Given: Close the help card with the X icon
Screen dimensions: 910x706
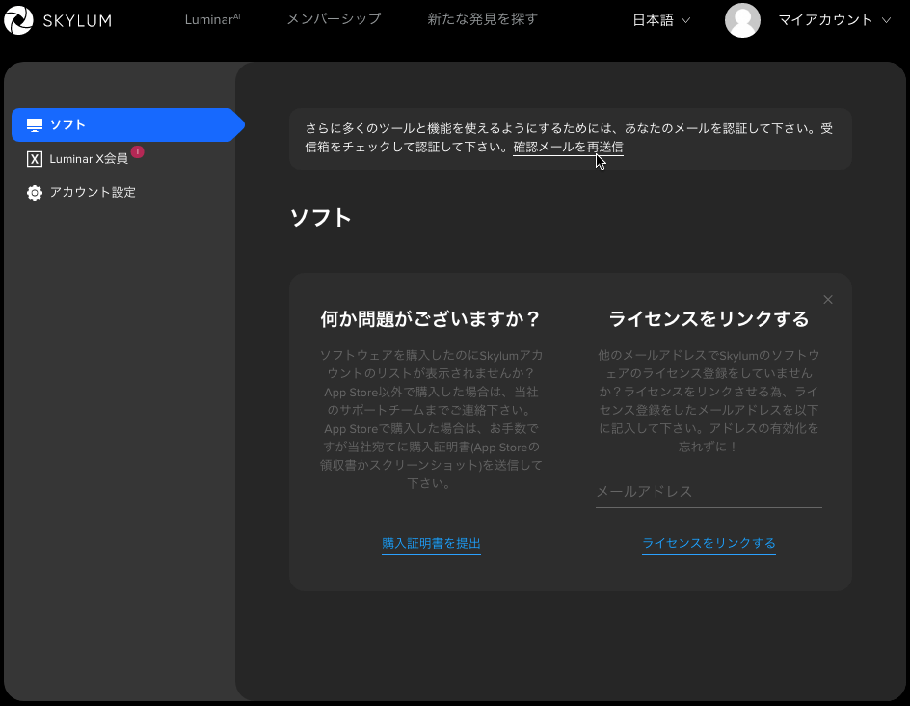Looking at the screenshot, I should click(x=828, y=300).
